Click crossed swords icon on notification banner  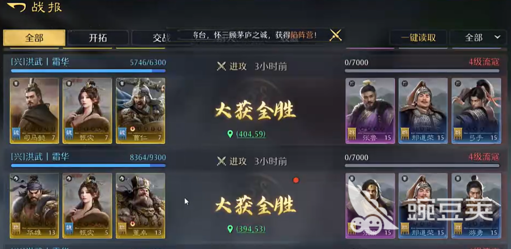coord(335,35)
